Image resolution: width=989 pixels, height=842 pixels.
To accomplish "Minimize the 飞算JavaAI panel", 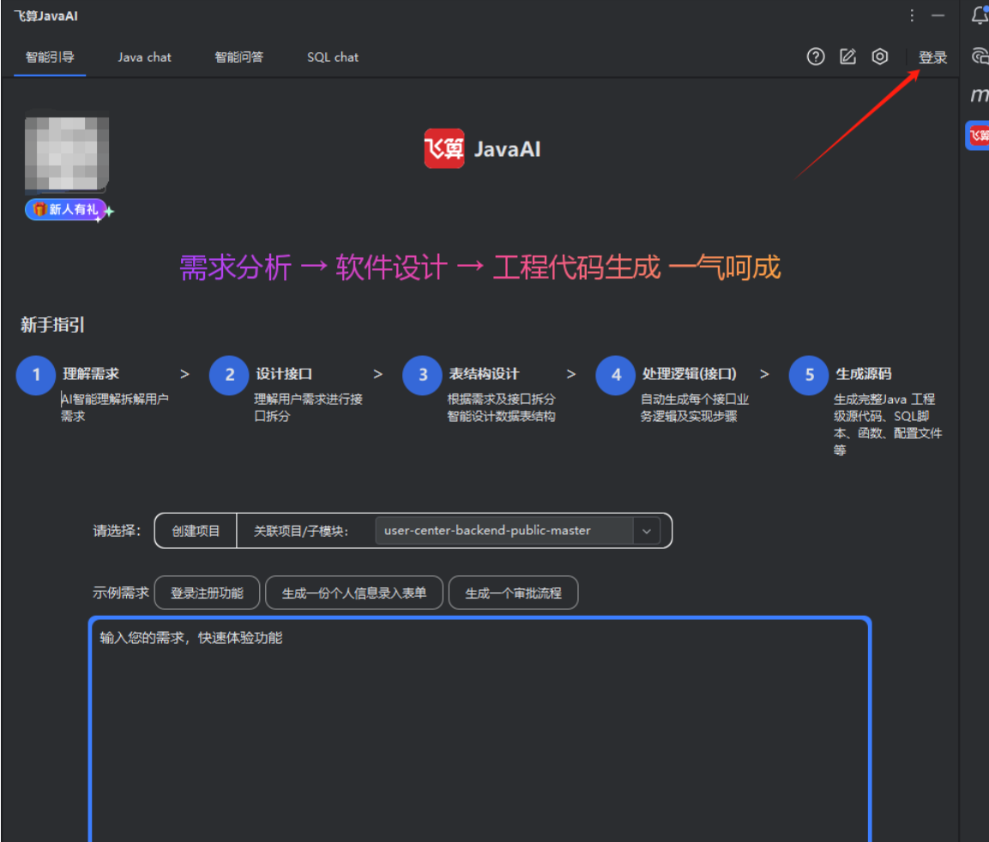I will click(x=938, y=15).
